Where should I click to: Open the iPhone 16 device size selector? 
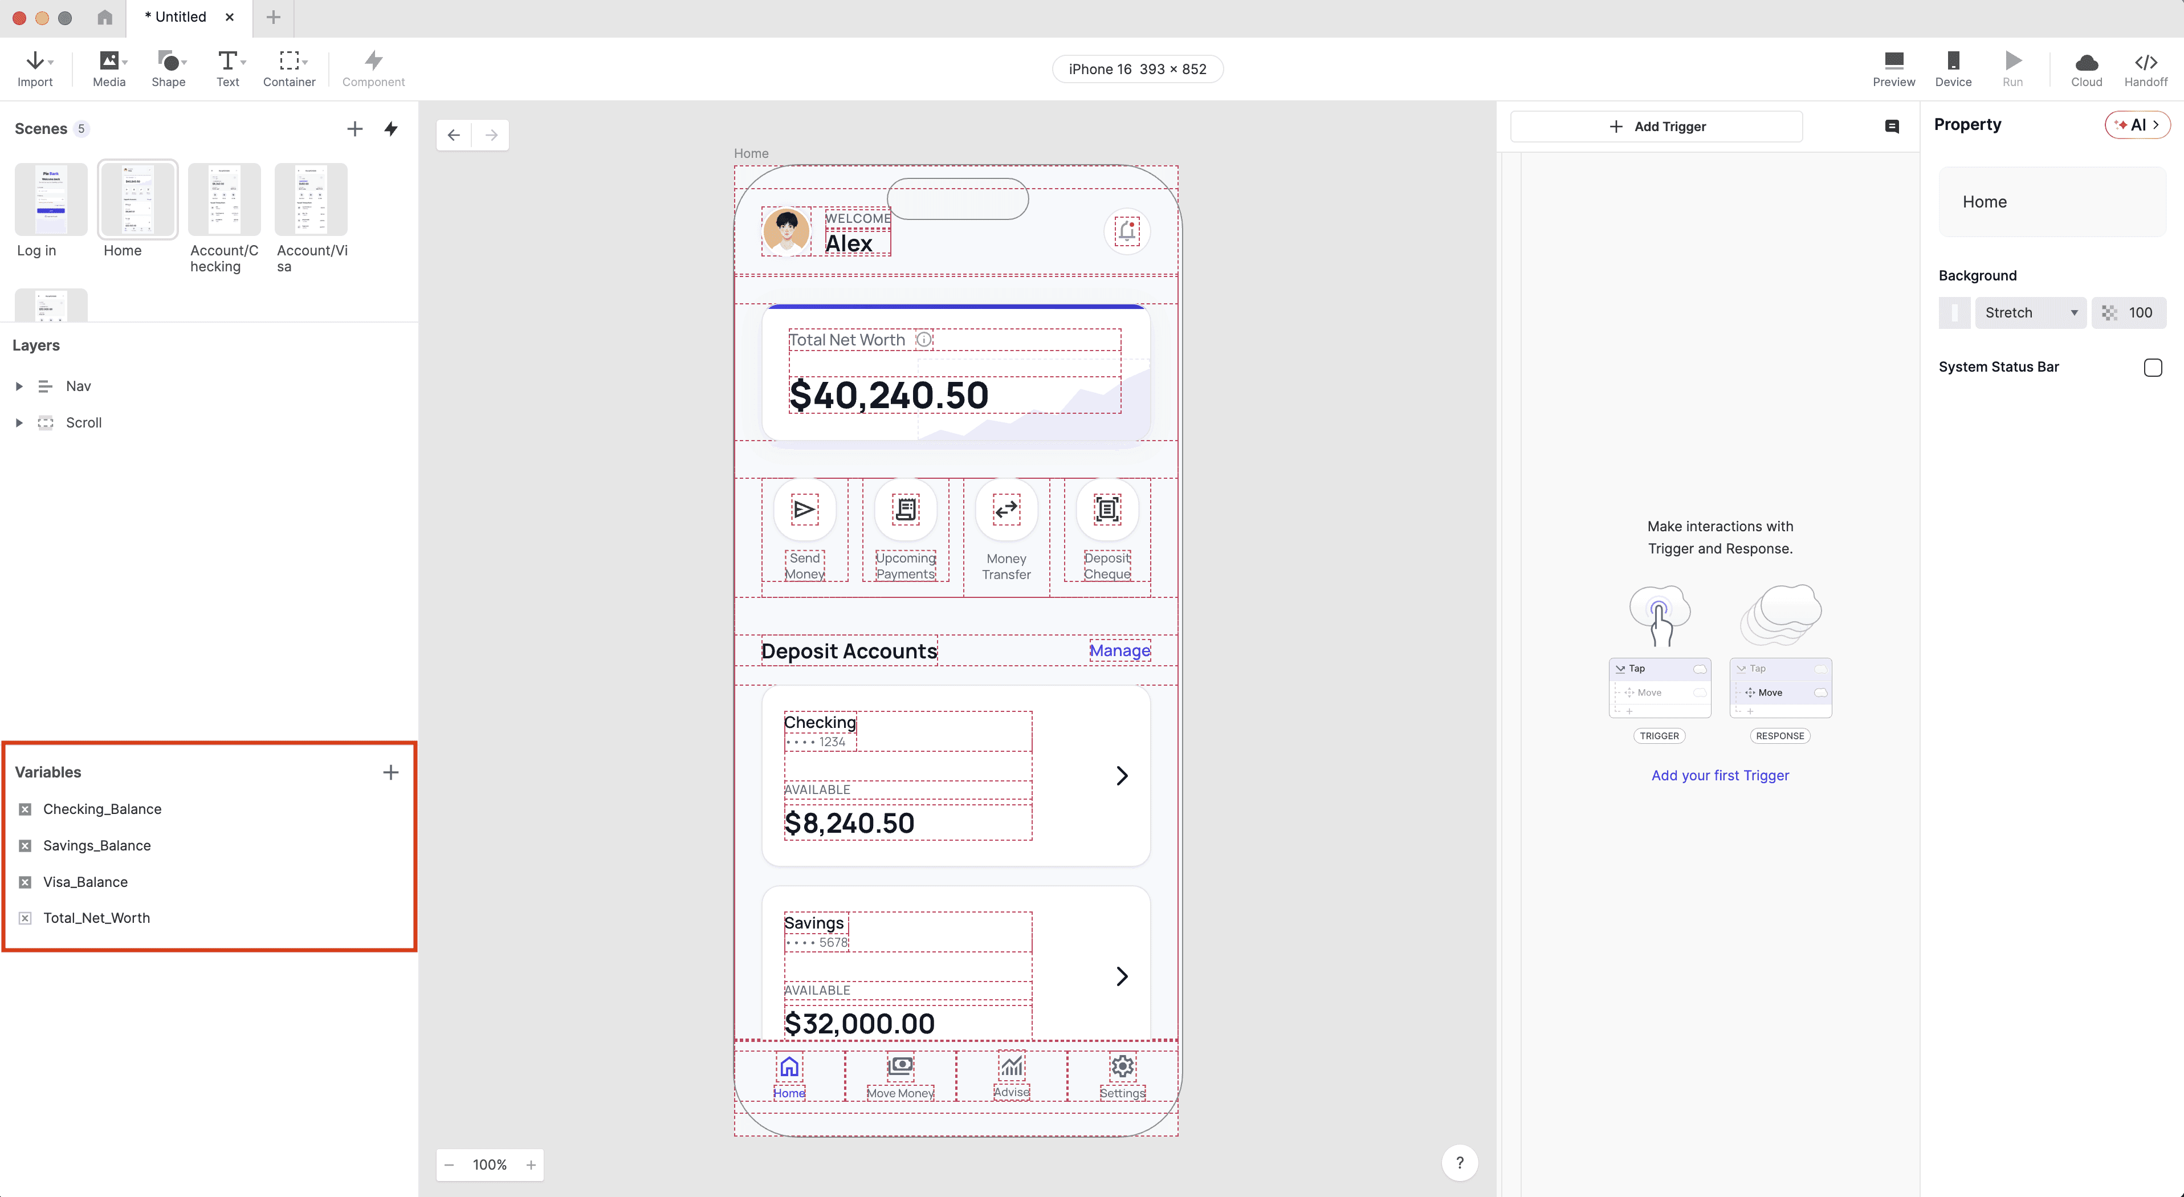click(x=1137, y=68)
